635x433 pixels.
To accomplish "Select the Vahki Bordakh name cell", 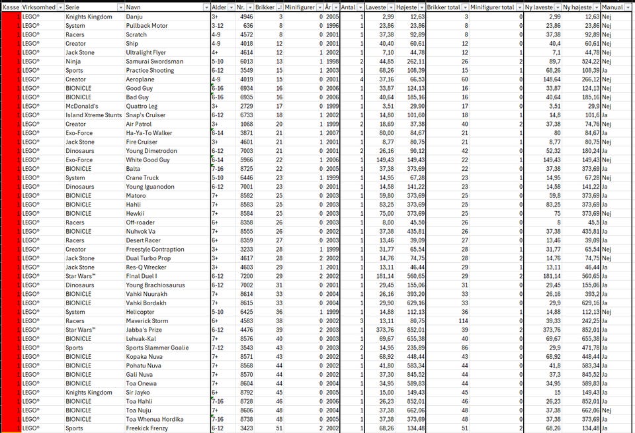I will click(167, 303).
